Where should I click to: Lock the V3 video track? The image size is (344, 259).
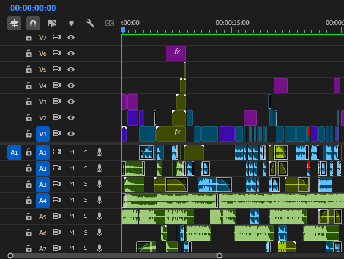(29, 102)
